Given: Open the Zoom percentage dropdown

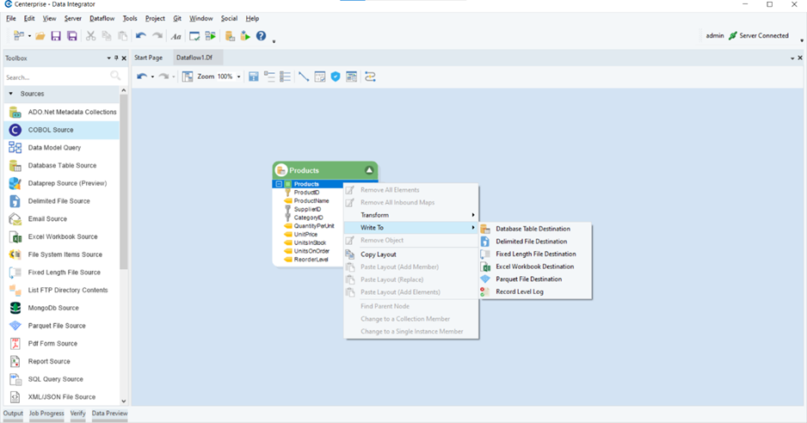Looking at the screenshot, I should click(239, 77).
